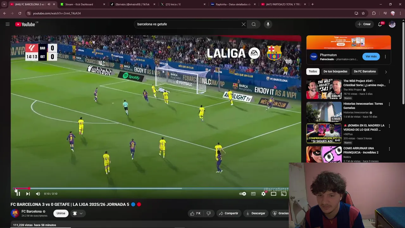Pause the video
405x228 pixels.
18,194
